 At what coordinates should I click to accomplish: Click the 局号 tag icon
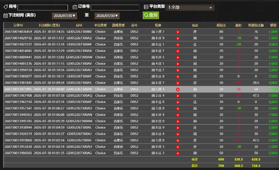coord(6,7)
